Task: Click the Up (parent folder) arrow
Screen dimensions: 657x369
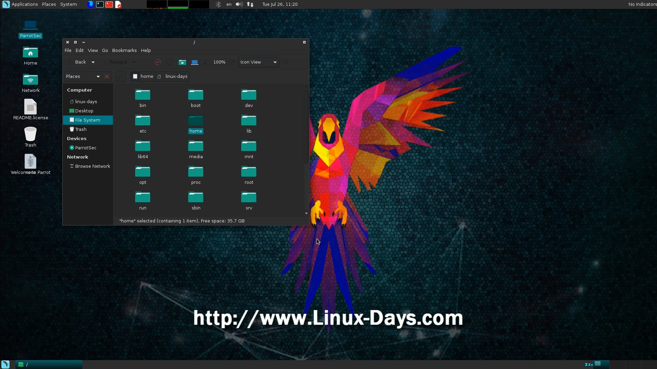Action: point(145,62)
